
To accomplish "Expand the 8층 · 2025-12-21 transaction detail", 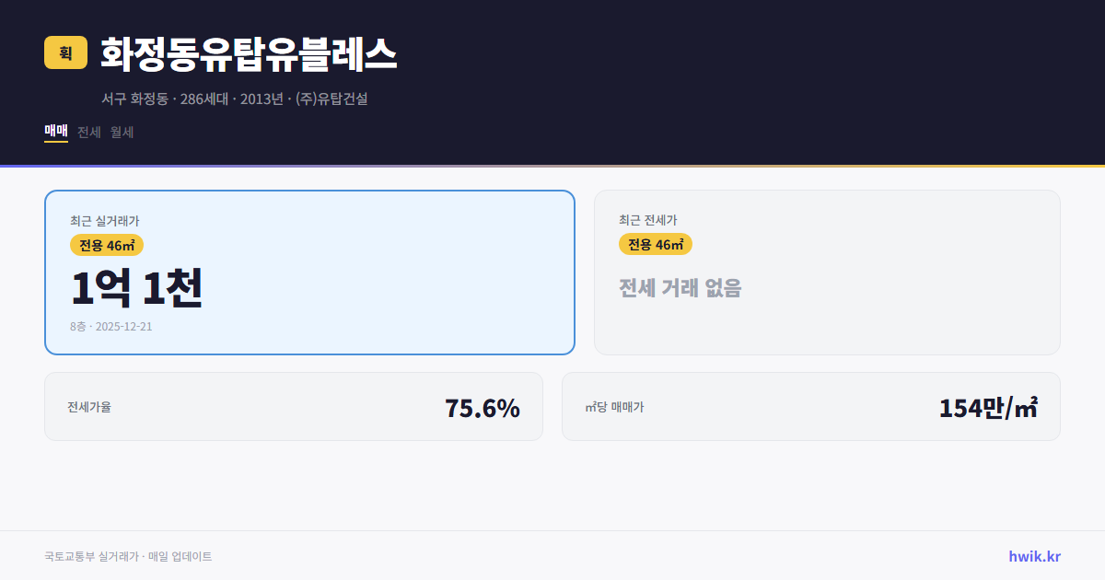I will tap(110, 326).
